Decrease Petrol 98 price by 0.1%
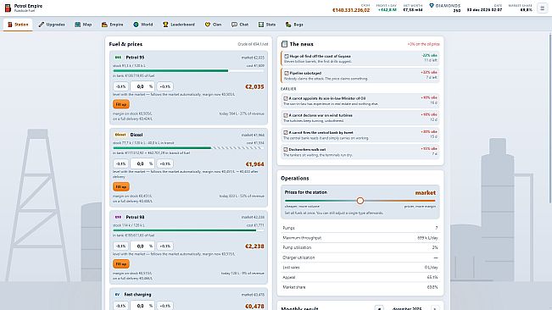The width and height of the screenshot is (552, 310). (x=120, y=246)
